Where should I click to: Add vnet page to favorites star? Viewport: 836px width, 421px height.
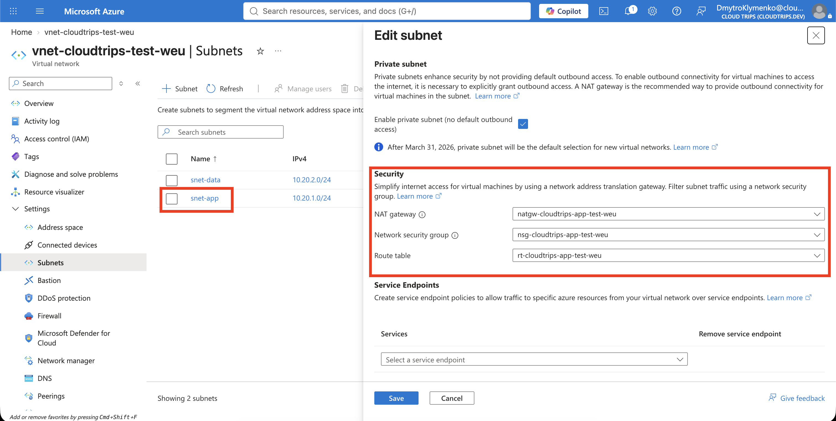[x=260, y=51]
